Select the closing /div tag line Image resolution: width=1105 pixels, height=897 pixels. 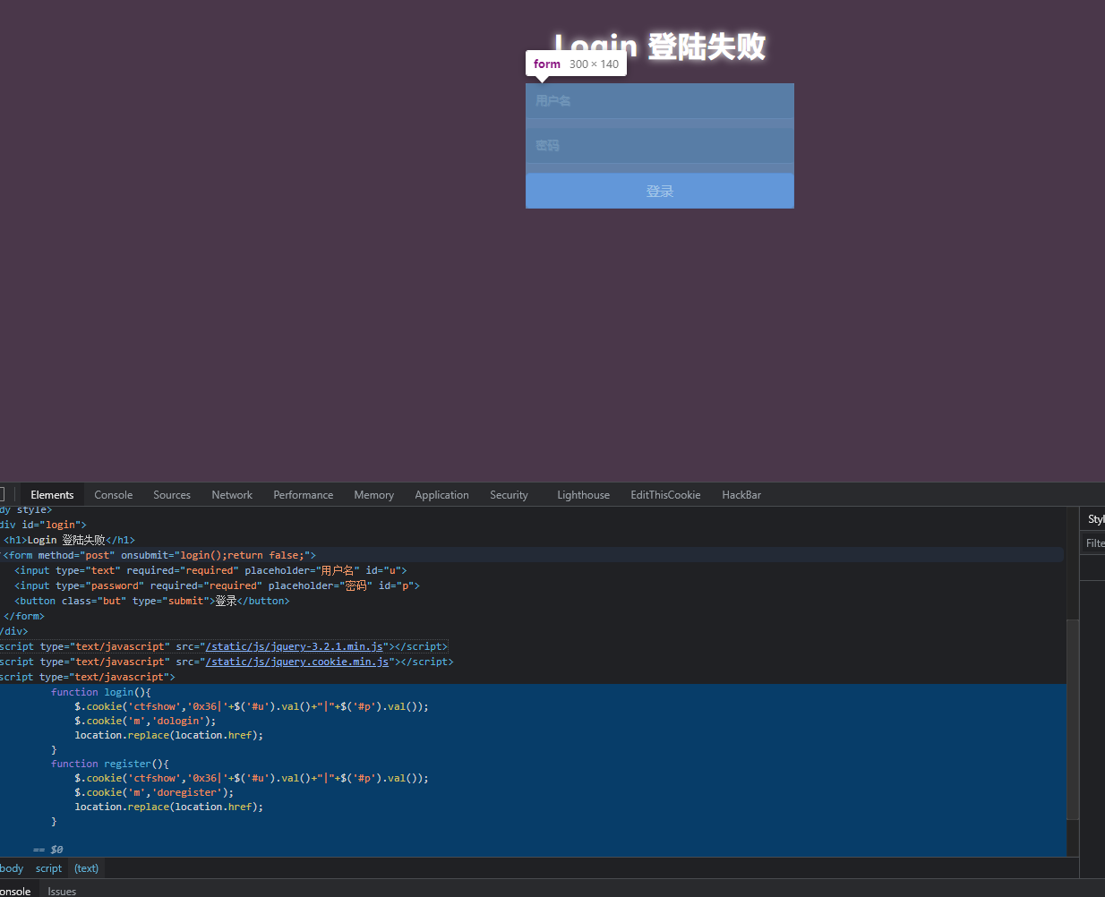pos(14,631)
